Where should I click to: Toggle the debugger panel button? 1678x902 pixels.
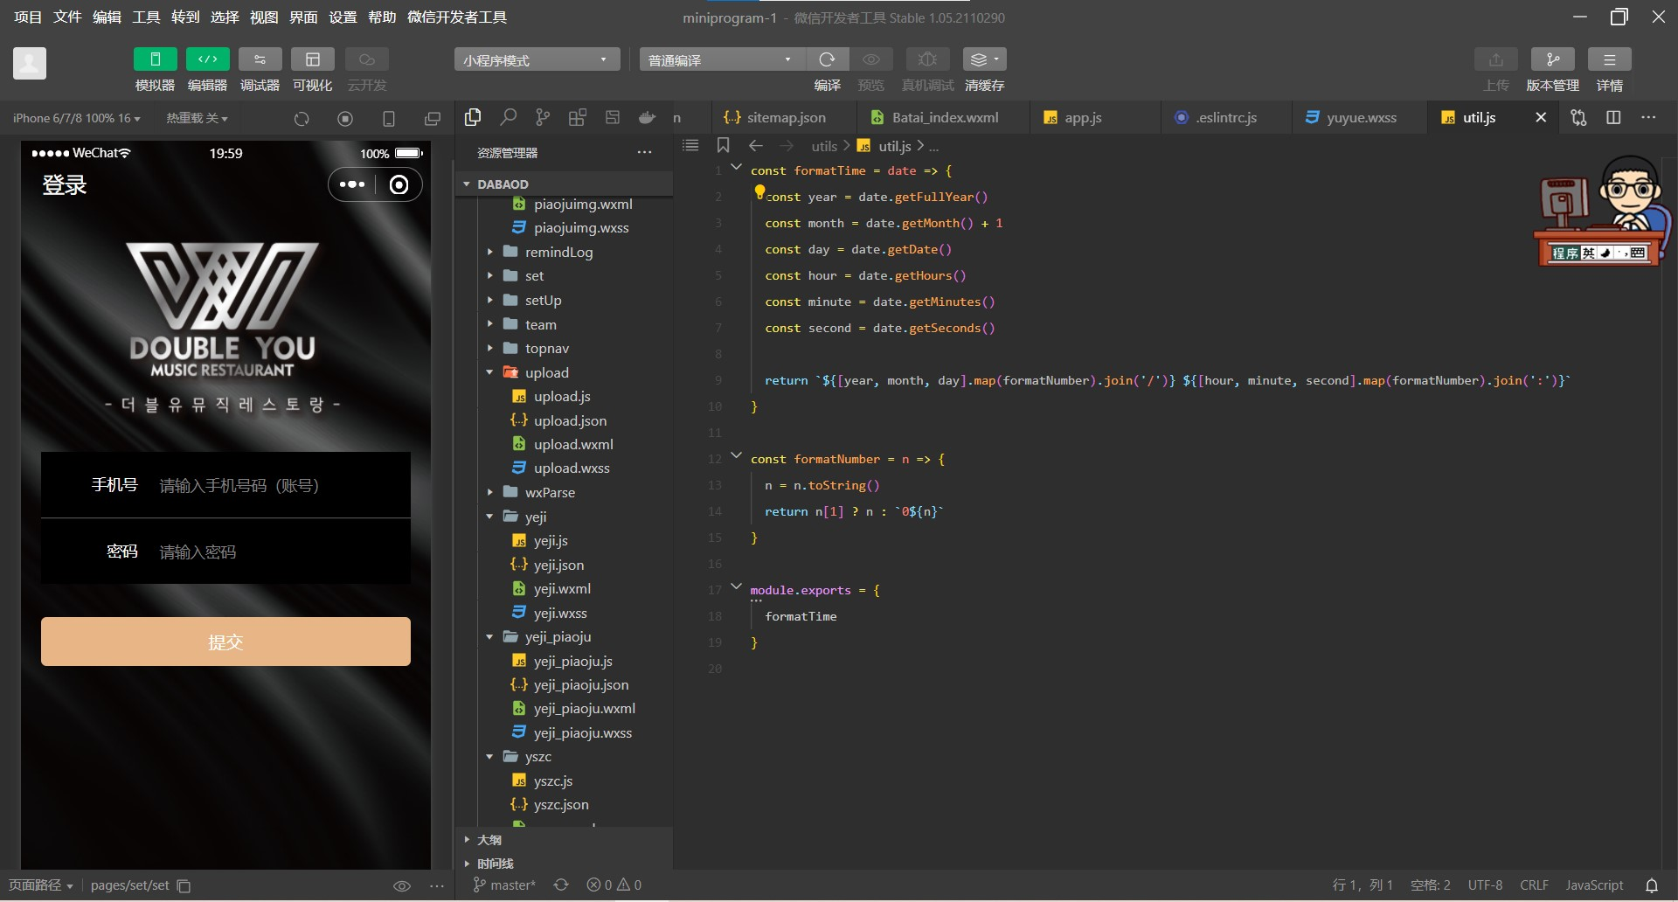click(x=260, y=59)
